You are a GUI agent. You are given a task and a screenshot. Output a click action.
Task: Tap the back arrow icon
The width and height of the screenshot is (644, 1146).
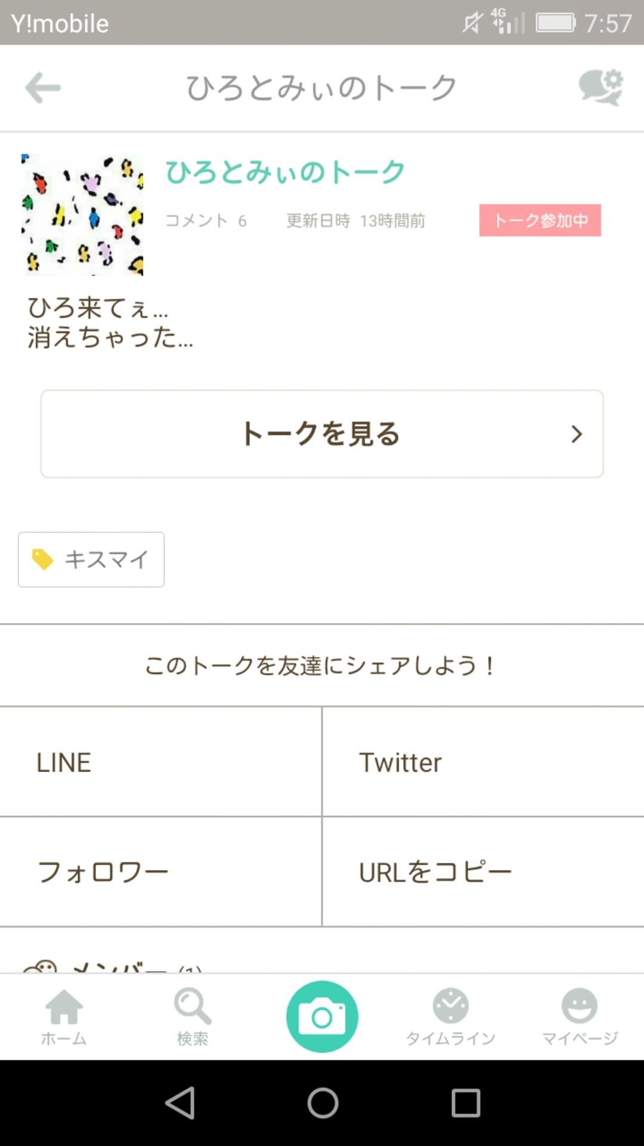pos(43,88)
